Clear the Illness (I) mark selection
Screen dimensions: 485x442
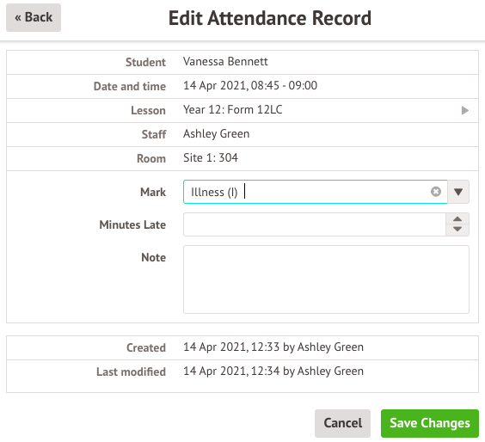[436, 192]
